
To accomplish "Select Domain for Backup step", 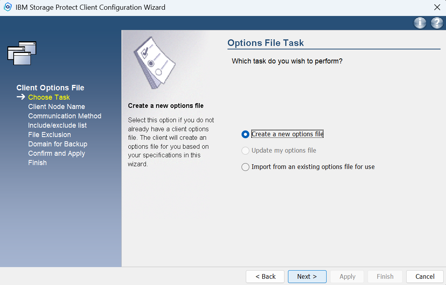I will click(x=57, y=144).
